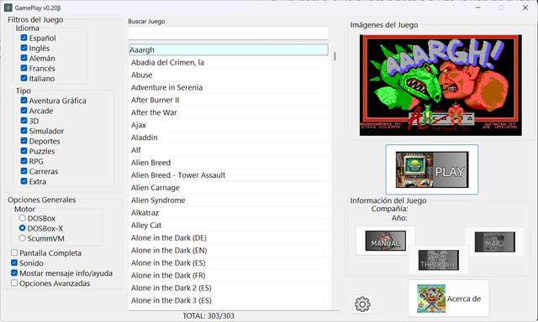Minimize the GamePlay window
The image size is (538, 322).
coord(478,8)
